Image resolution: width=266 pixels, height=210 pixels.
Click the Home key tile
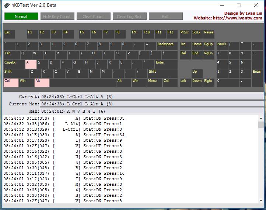pos(197,46)
